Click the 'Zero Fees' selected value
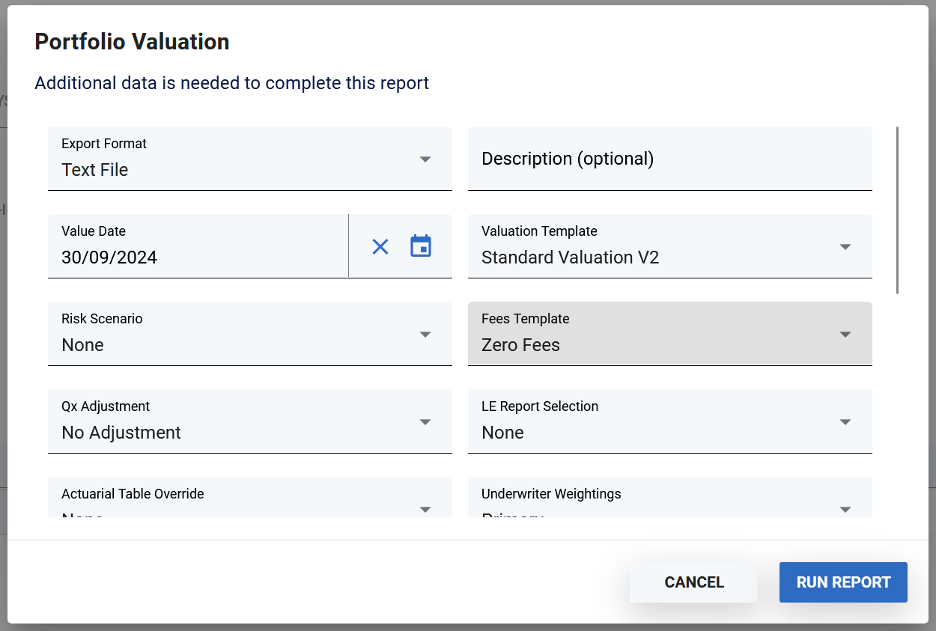The height and width of the screenshot is (631, 936). (x=520, y=345)
